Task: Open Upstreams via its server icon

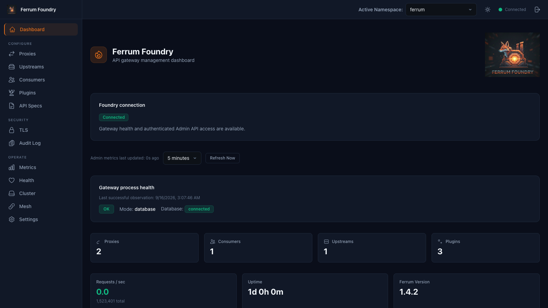Action: 12,67
